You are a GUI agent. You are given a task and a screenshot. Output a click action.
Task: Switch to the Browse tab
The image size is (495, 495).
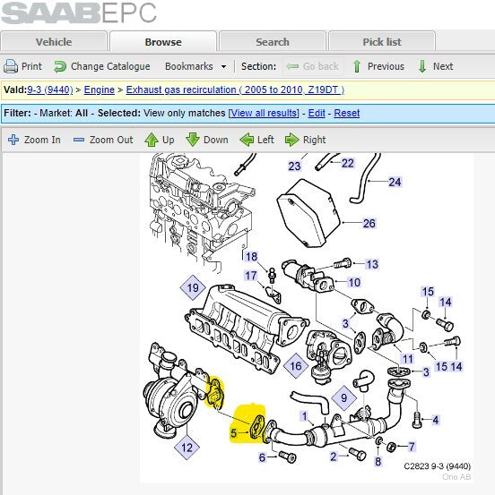[163, 41]
